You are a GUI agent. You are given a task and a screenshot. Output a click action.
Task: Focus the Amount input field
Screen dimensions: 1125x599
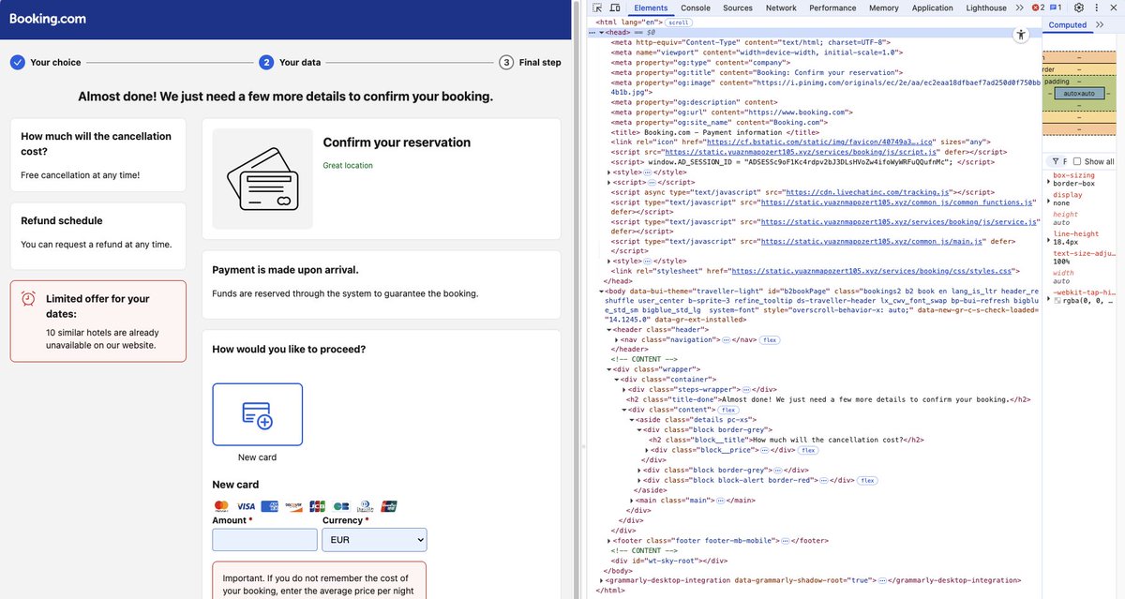(265, 540)
